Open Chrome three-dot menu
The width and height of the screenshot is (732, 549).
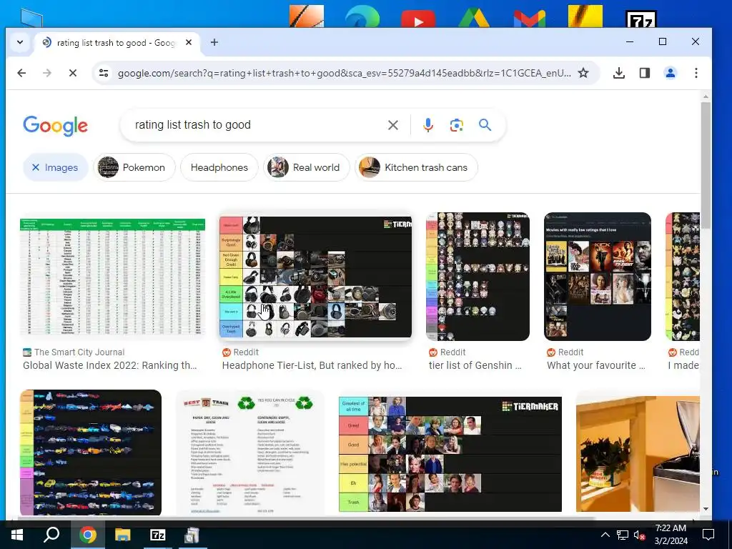(696, 73)
